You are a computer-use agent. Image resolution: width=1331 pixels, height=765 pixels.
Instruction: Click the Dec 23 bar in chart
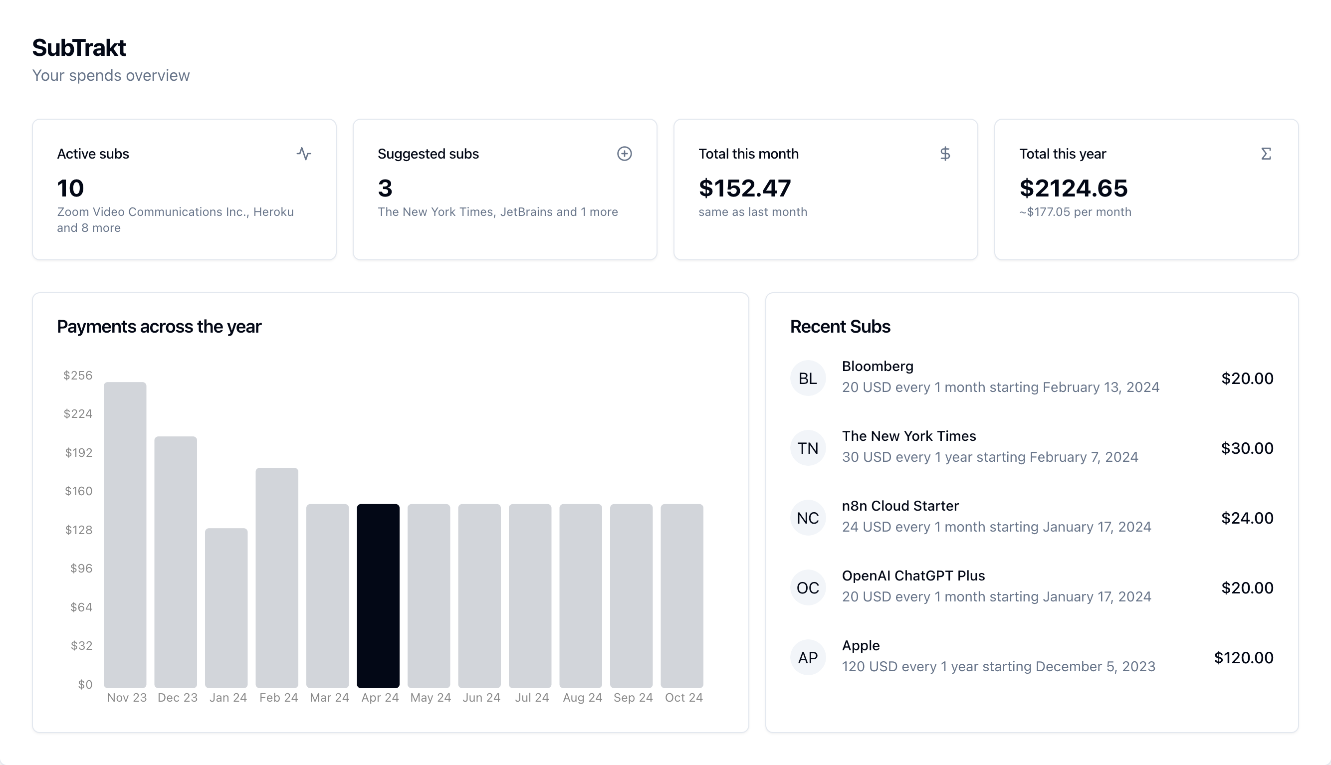[x=176, y=562]
